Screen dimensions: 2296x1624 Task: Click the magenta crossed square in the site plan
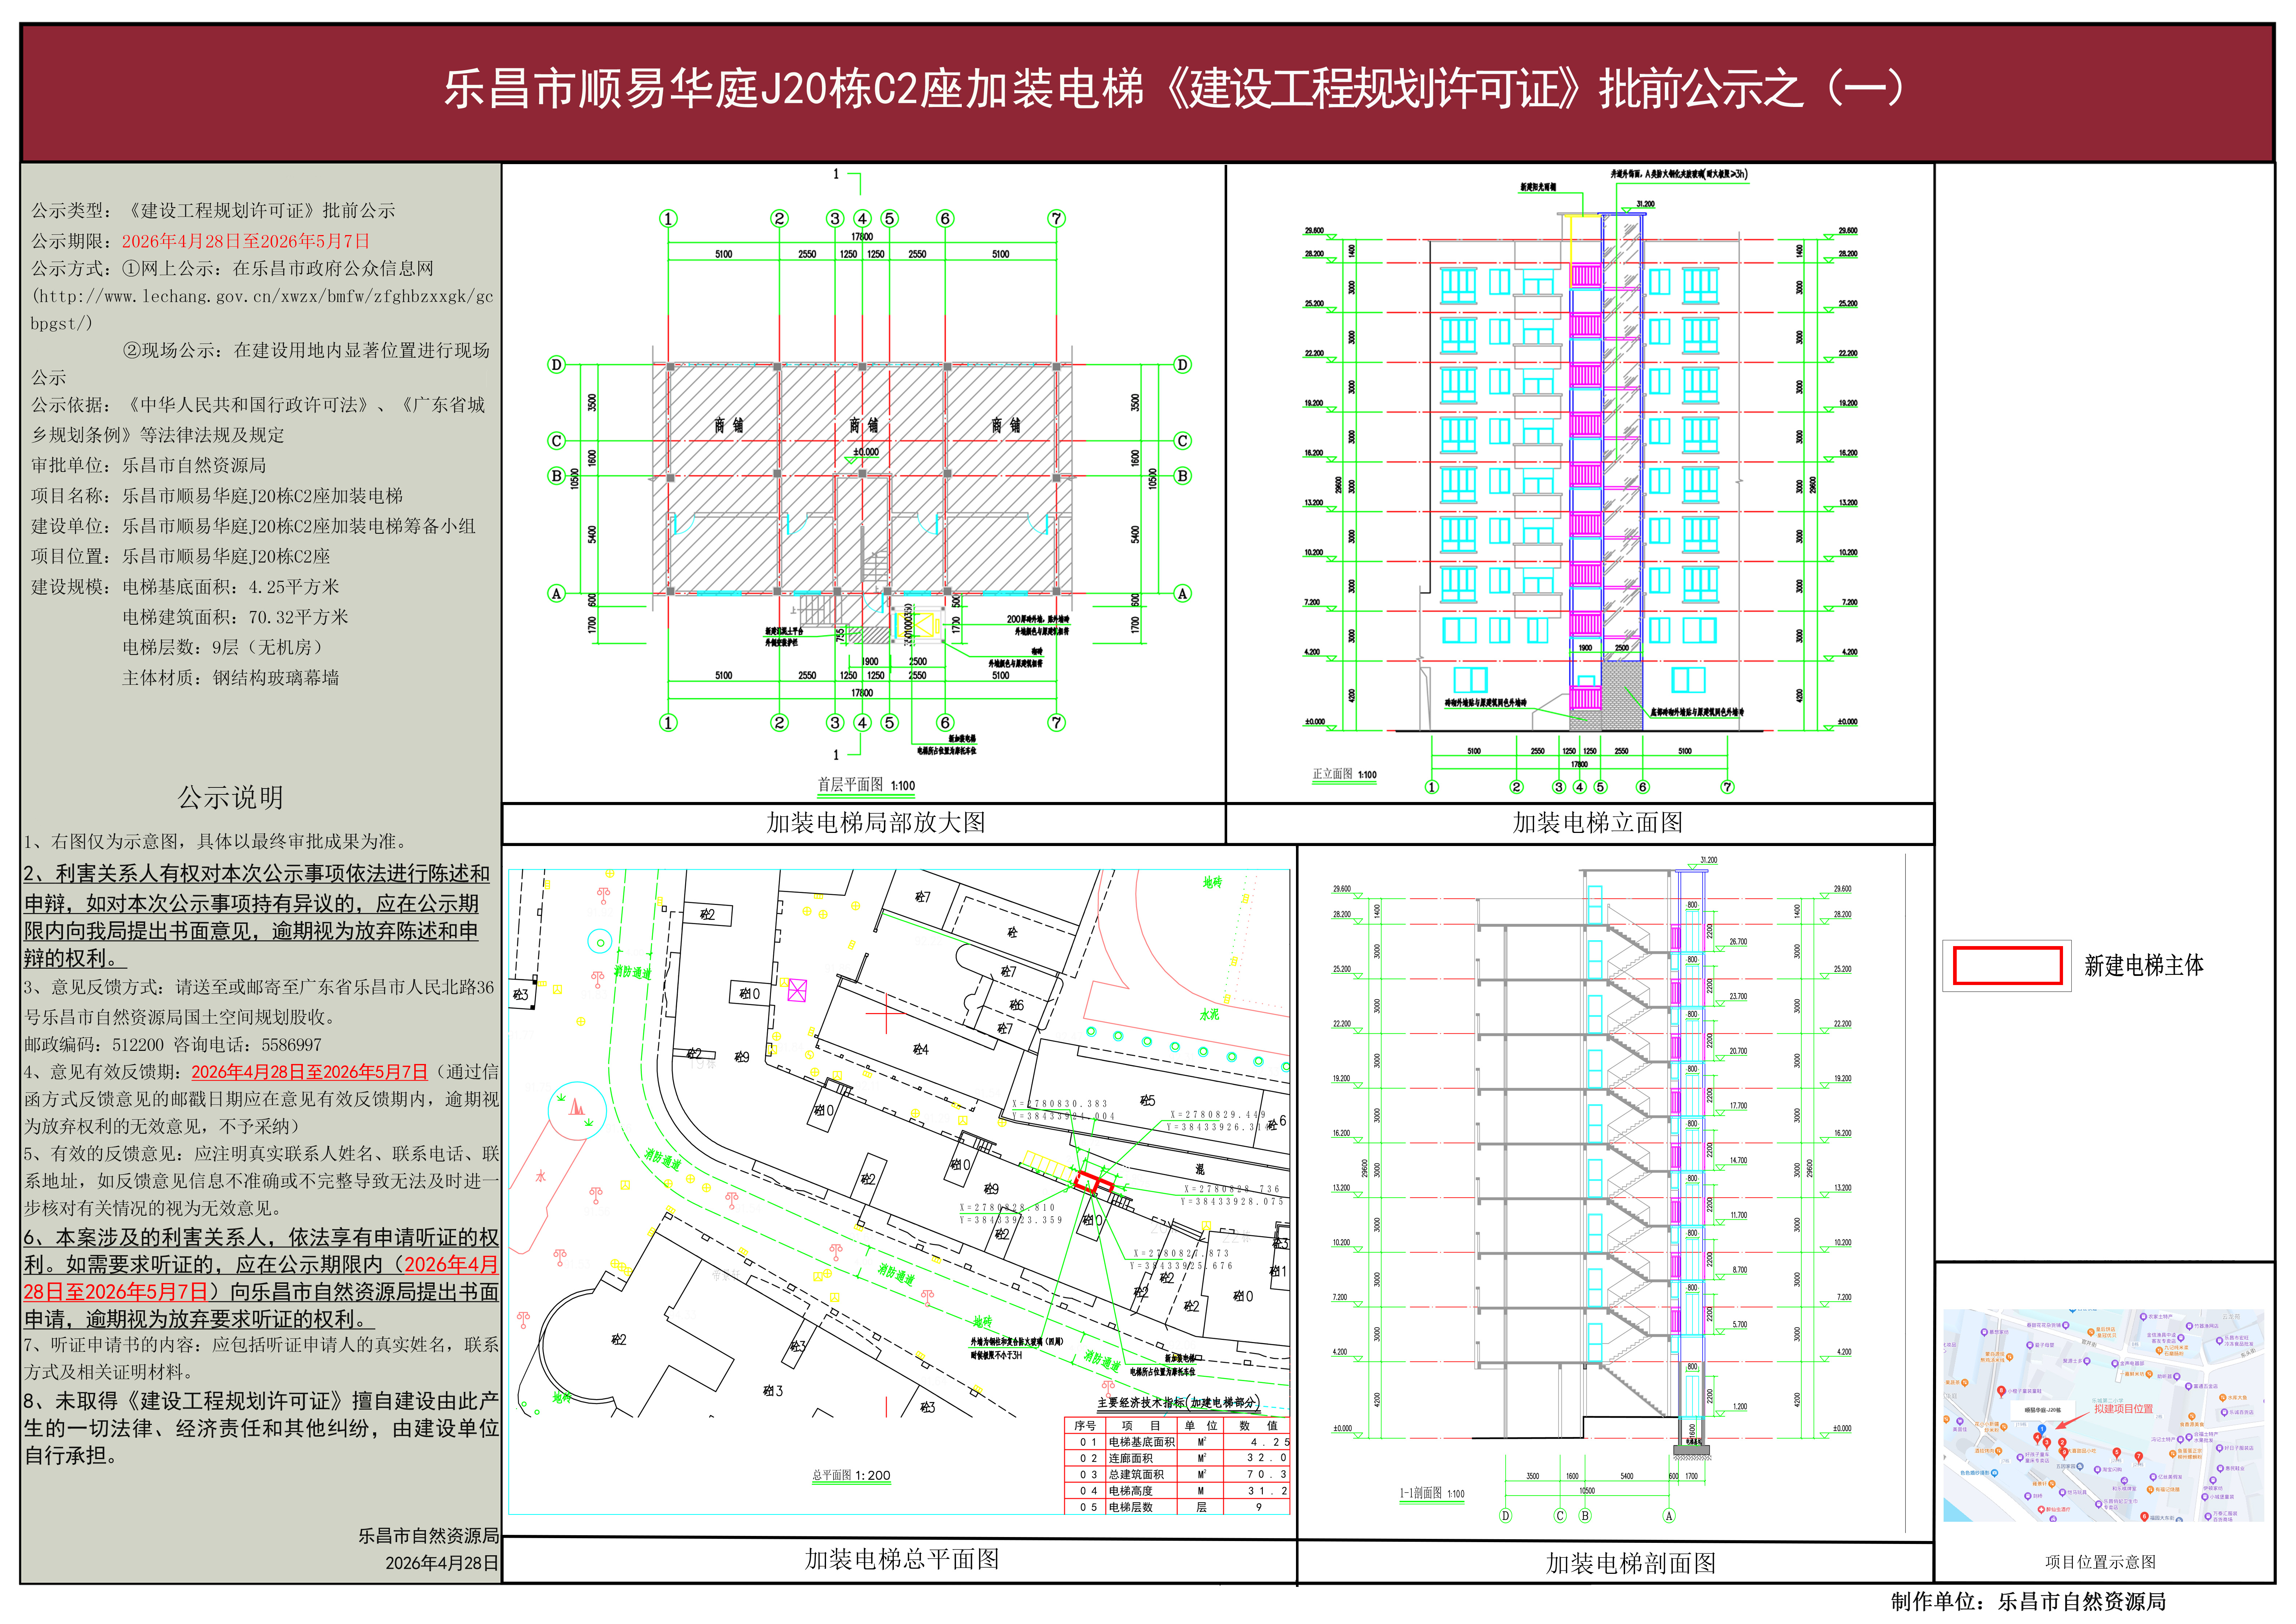[797, 990]
